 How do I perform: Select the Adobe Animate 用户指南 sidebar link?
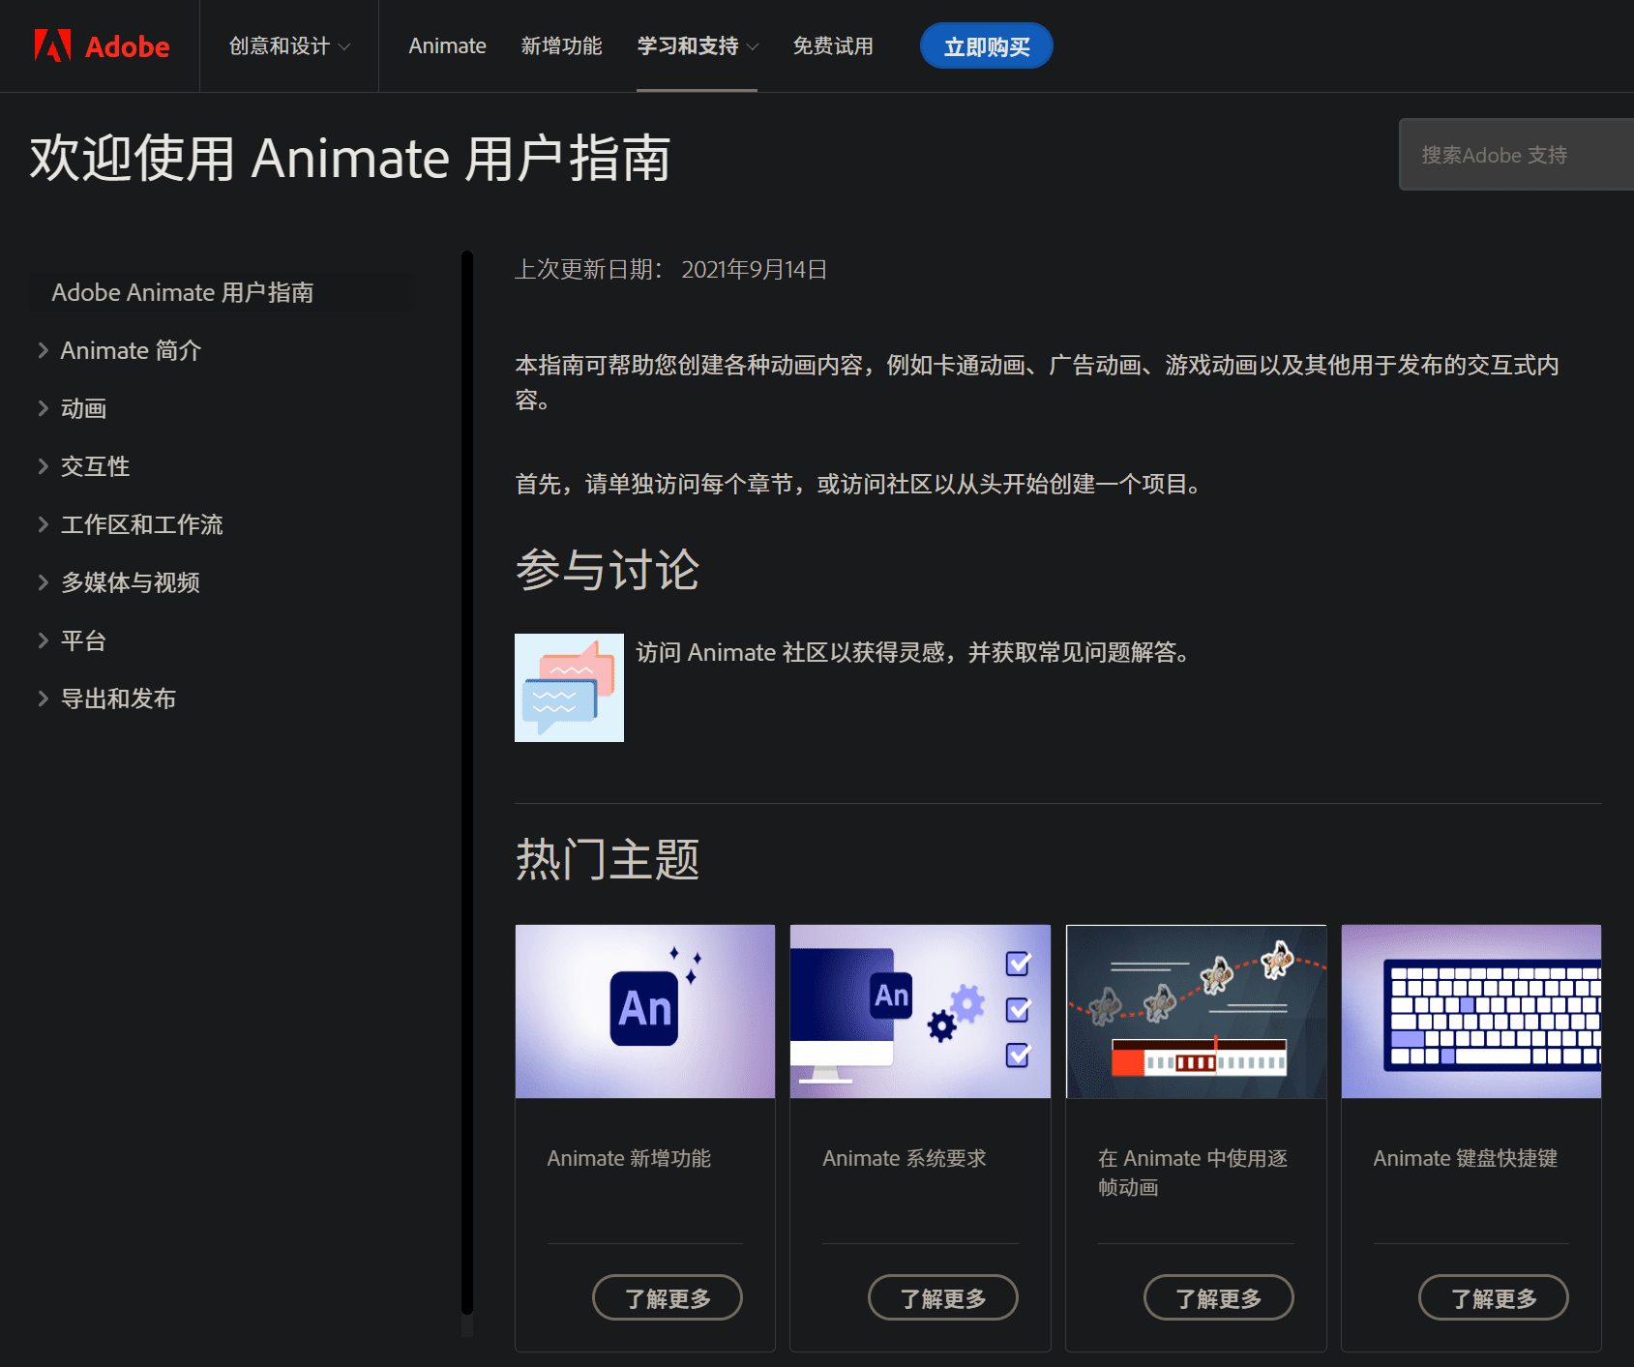click(x=184, y=292)
